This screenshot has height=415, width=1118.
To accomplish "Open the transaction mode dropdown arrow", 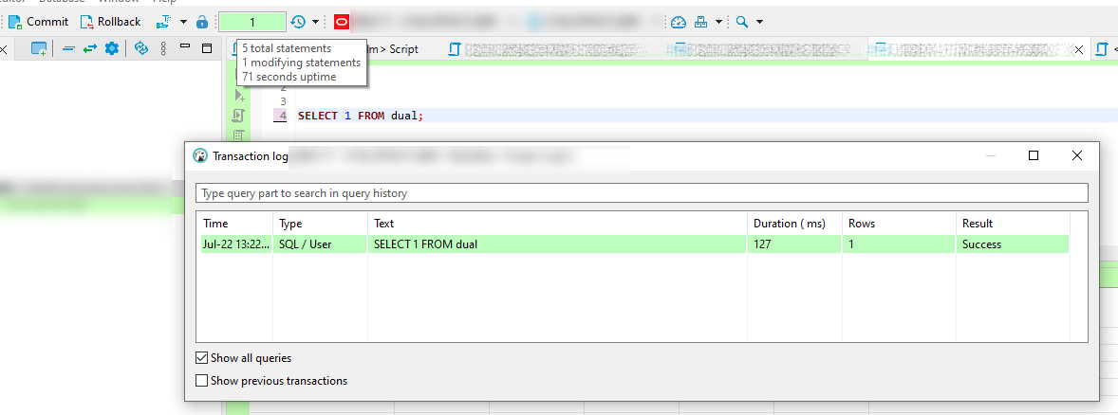I will point(183,22).
